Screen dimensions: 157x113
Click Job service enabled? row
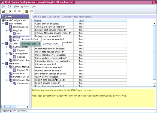(x=79, y=64)
